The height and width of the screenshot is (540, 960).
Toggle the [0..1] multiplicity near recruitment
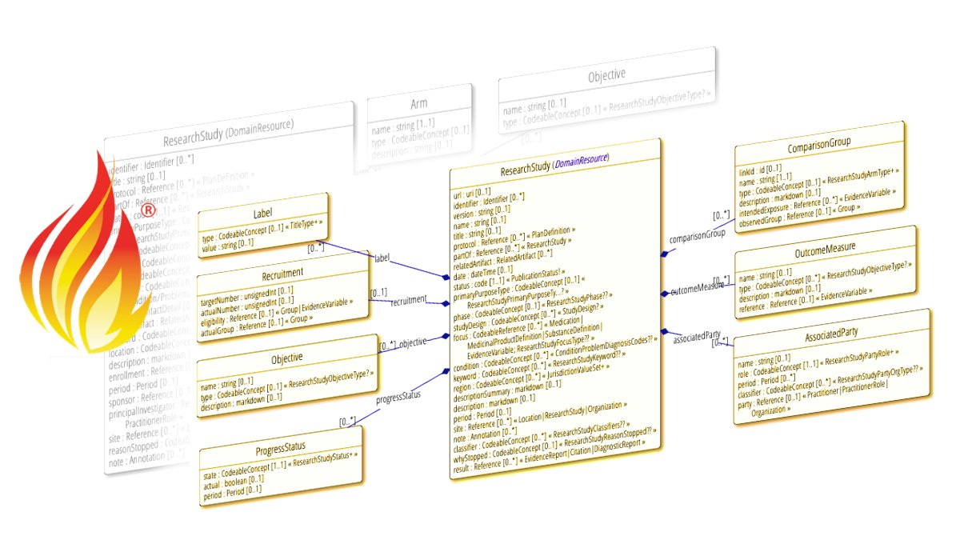pyautogui.click(x=378, y=294)
